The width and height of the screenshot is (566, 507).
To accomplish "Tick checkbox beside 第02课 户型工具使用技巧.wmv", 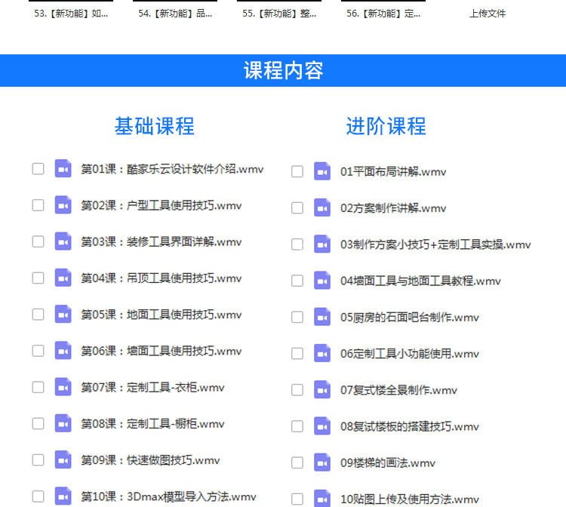I will [x=38, y=205].
